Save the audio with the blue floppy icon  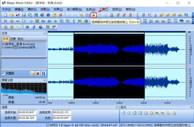24,15
